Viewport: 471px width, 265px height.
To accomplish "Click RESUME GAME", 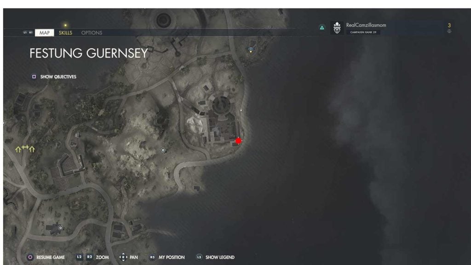I will (x=51, y=257).
